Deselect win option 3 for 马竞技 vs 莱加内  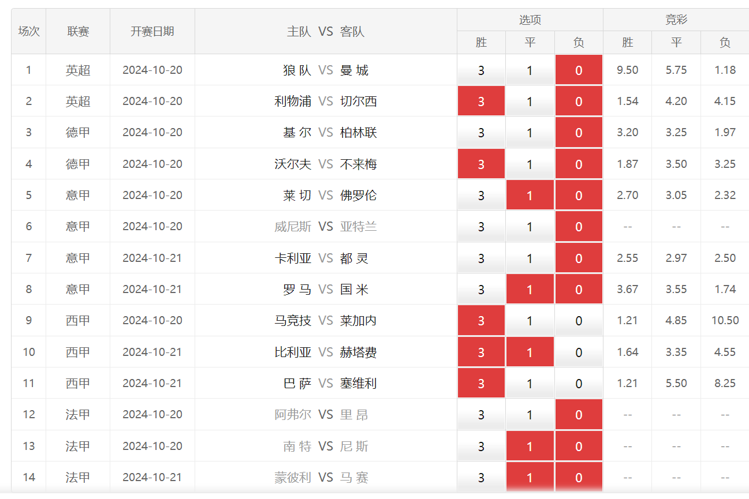(481, 321)
